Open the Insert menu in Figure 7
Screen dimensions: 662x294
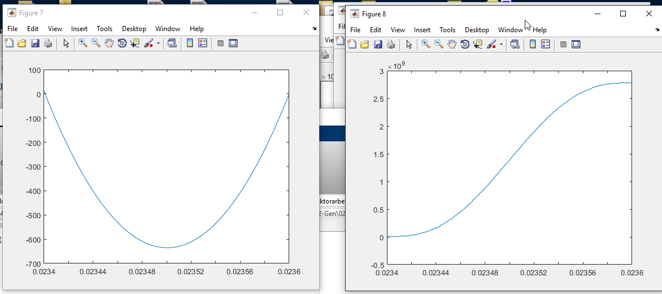(79, 29)
